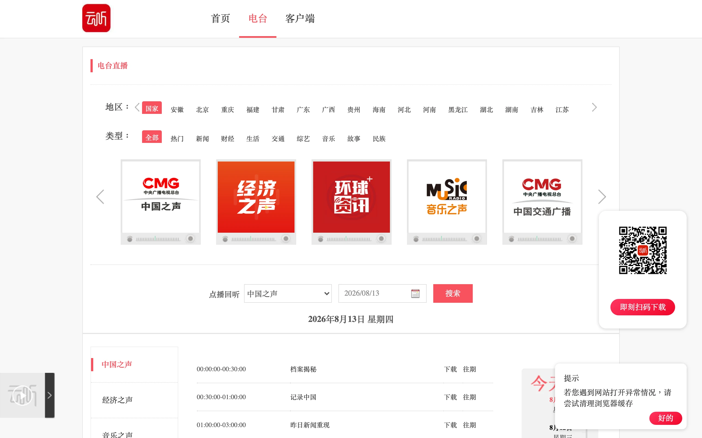Open the 客户端 navigation tab
Viewport: 702px width, 438px height.
coord(300,19)
